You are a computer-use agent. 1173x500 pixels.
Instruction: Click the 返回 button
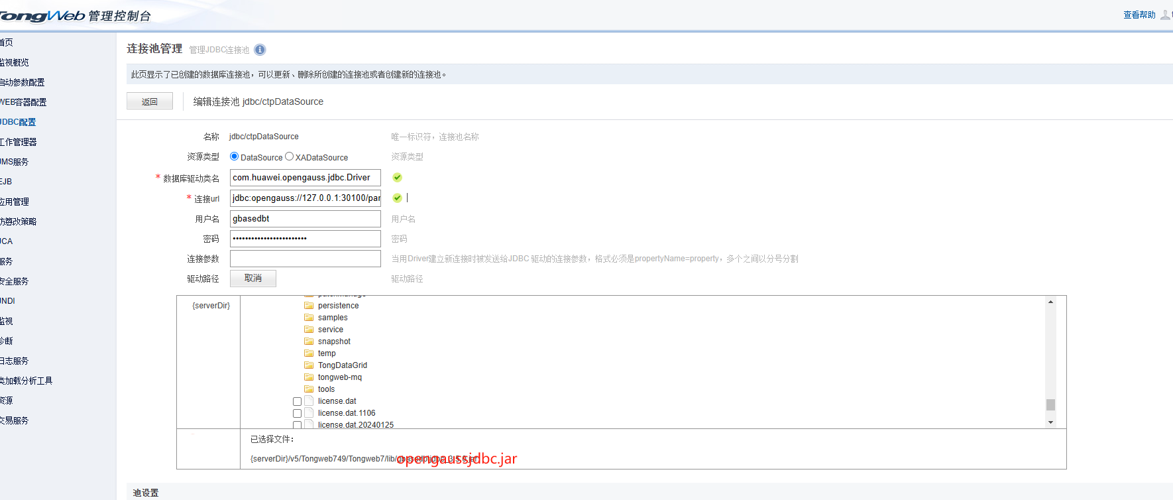[x=150, y=101]
